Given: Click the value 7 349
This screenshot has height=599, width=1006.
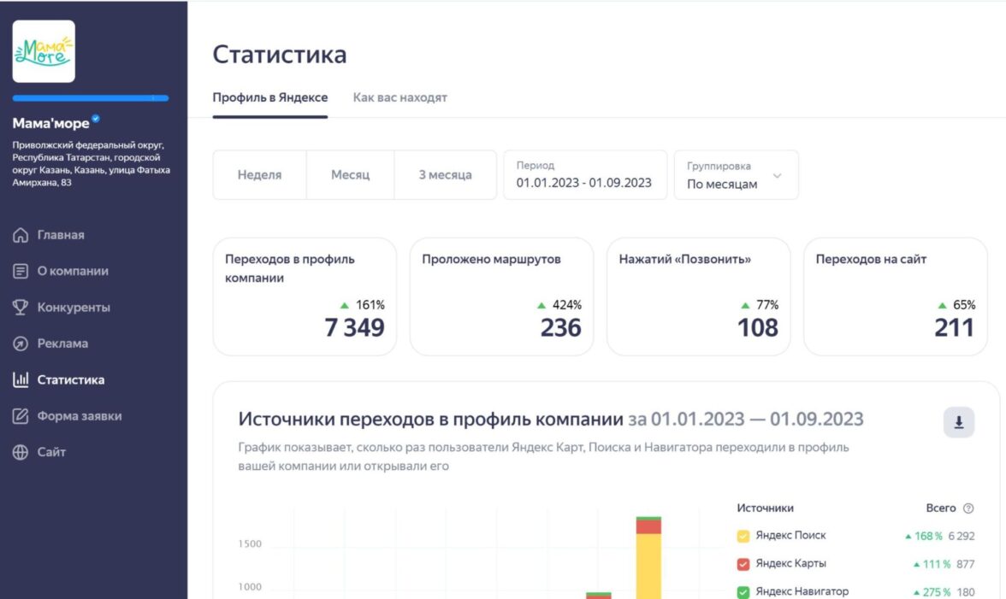Looking at the screenshot, I should pyautogui.click(x=355, y=327).
